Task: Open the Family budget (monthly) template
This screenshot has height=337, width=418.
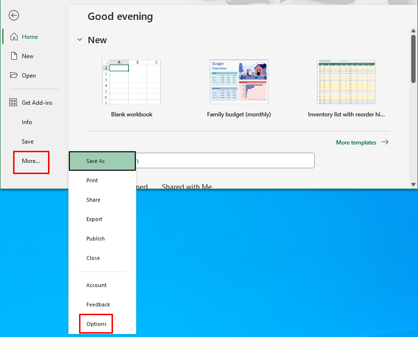Action: [239, 82]
